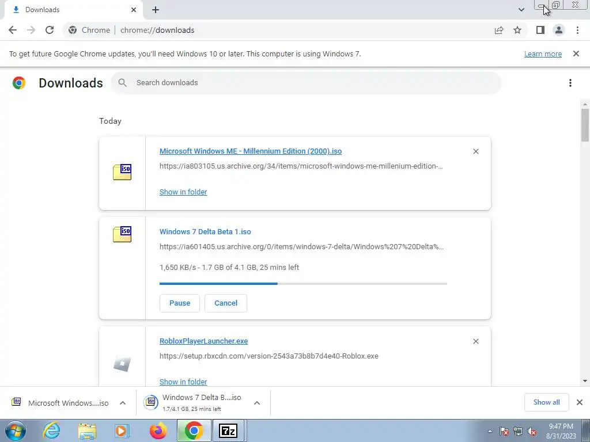Image resolution: width=590 pixels, height=442 pixels.
Task: Click the scrollbar up arrow
Action: [x=585, y=104]
